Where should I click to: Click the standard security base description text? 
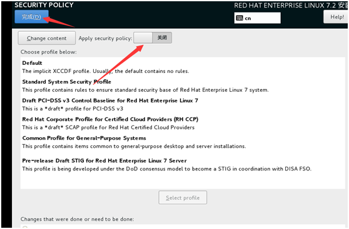tap(145, 90)
